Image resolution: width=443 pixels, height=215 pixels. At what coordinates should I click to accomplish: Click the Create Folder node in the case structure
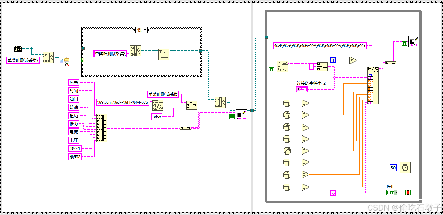coord(163,55)
